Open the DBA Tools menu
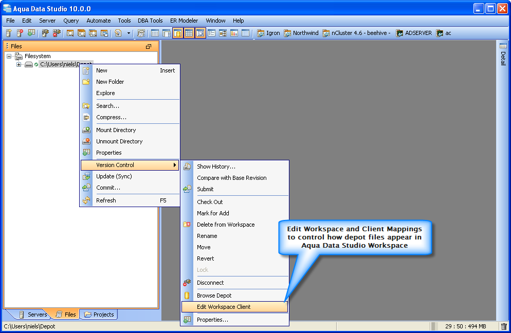This screenshot has height=333, width=511. 150,21
